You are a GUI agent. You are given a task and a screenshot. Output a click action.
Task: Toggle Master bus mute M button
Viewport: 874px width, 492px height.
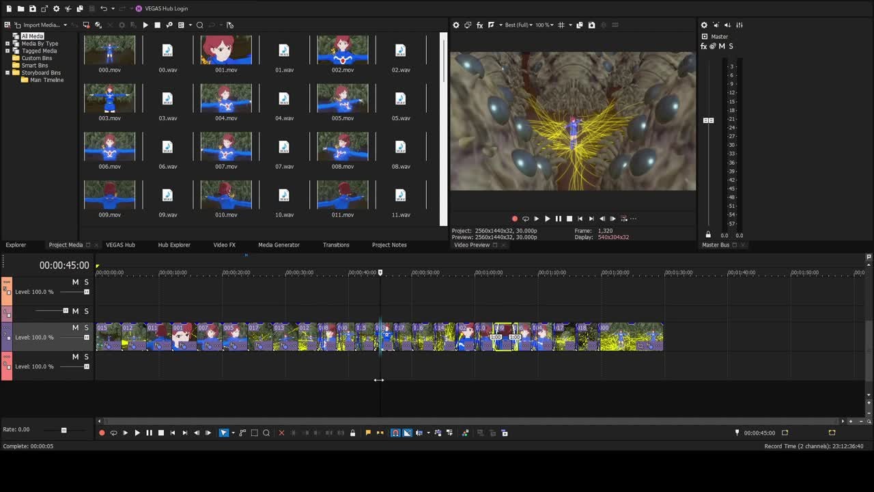point(722,46)
